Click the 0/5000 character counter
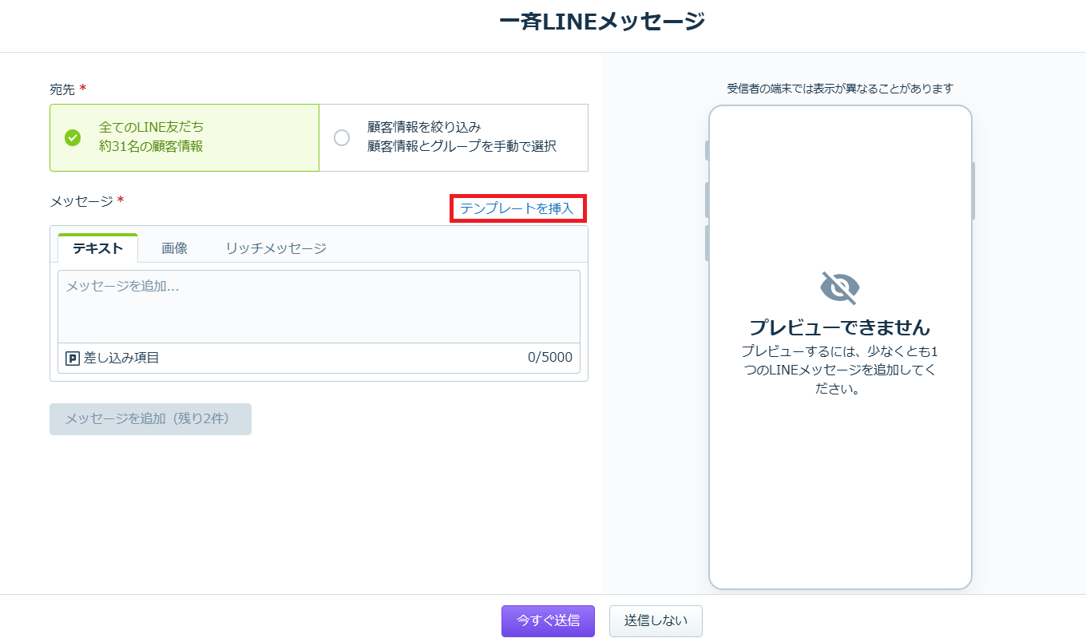Screen dimensions: 1086x638 coord(550,358)
